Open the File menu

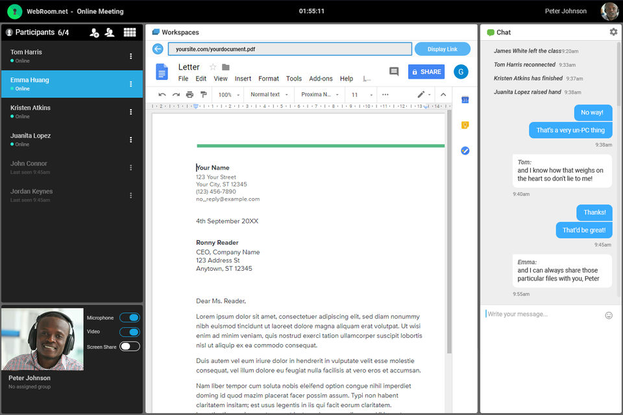tap(183, 79)
